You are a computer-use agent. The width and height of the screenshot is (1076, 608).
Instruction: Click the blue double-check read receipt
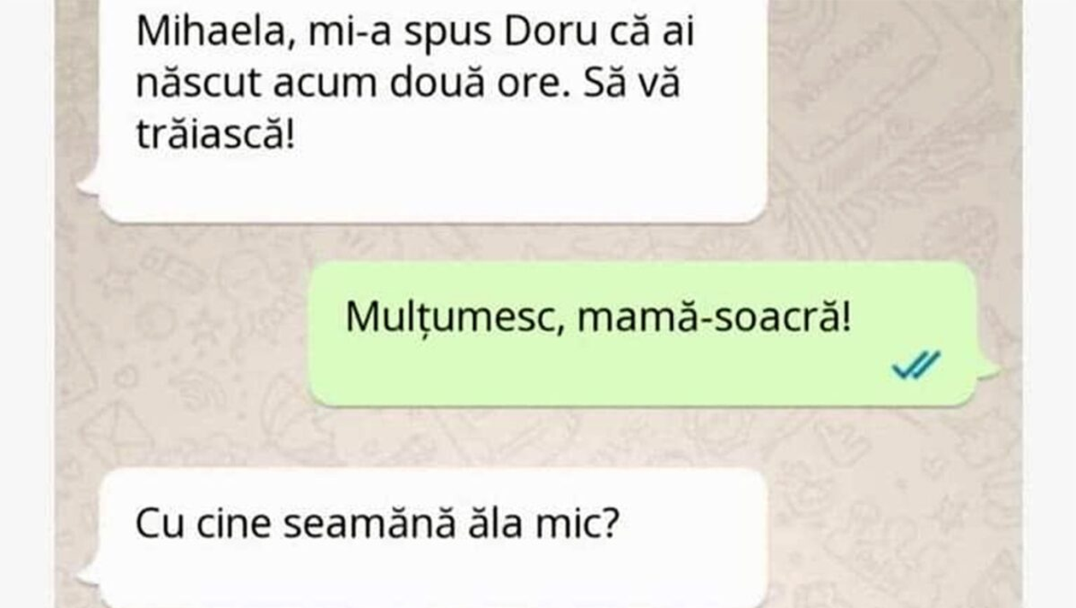(x=915, y=365)
